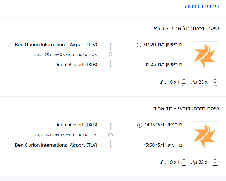Image resolution: width=226 pixels, height=181 pixels.
Task: Click outbound arrival time 12:45
Action: pyautogui.click(x=150, y=65)
